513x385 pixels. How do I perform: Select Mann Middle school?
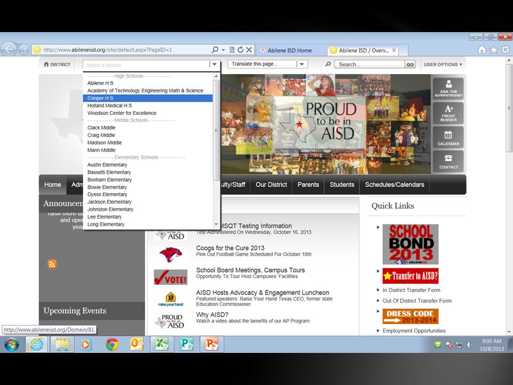tap(102, 150)
